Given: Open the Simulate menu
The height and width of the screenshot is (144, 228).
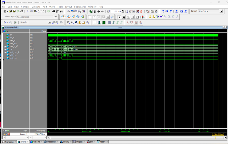Looking at the screenshot, I should [x=36, y=7].
